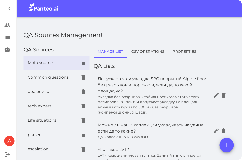Delete the dealership source
The image size is (242, 160).
(83, 92)
